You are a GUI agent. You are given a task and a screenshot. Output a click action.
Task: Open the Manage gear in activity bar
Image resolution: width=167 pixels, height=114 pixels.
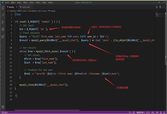click(x=3, y=107)
